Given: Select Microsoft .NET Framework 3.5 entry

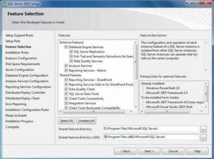Looking at the screenshot, I should coord(167,93).
